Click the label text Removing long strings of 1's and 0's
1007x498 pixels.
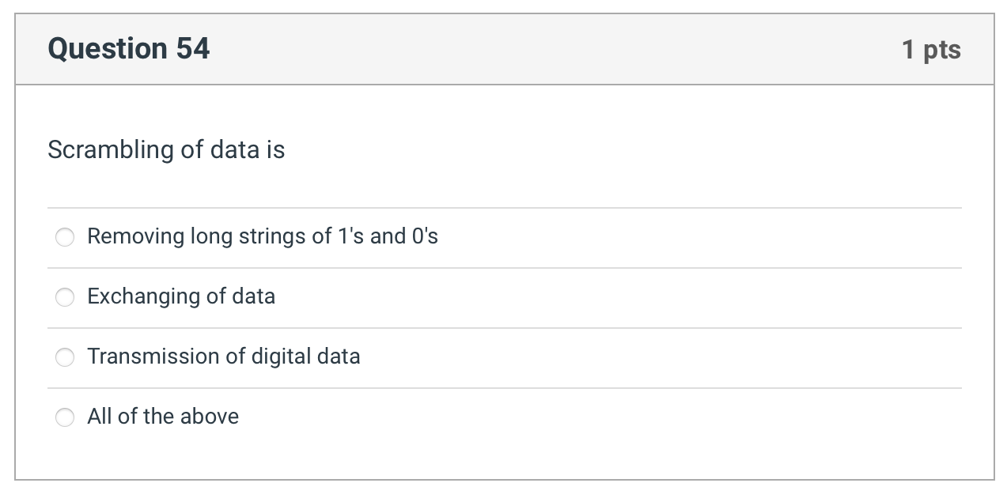pos(263,236)
